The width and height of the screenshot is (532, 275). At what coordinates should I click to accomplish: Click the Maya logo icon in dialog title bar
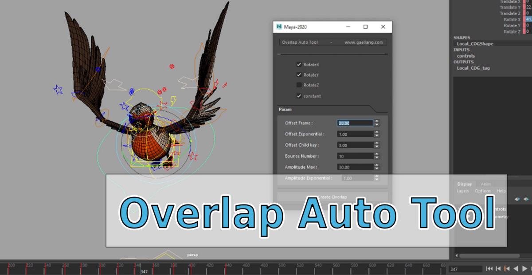coord(279,27)
